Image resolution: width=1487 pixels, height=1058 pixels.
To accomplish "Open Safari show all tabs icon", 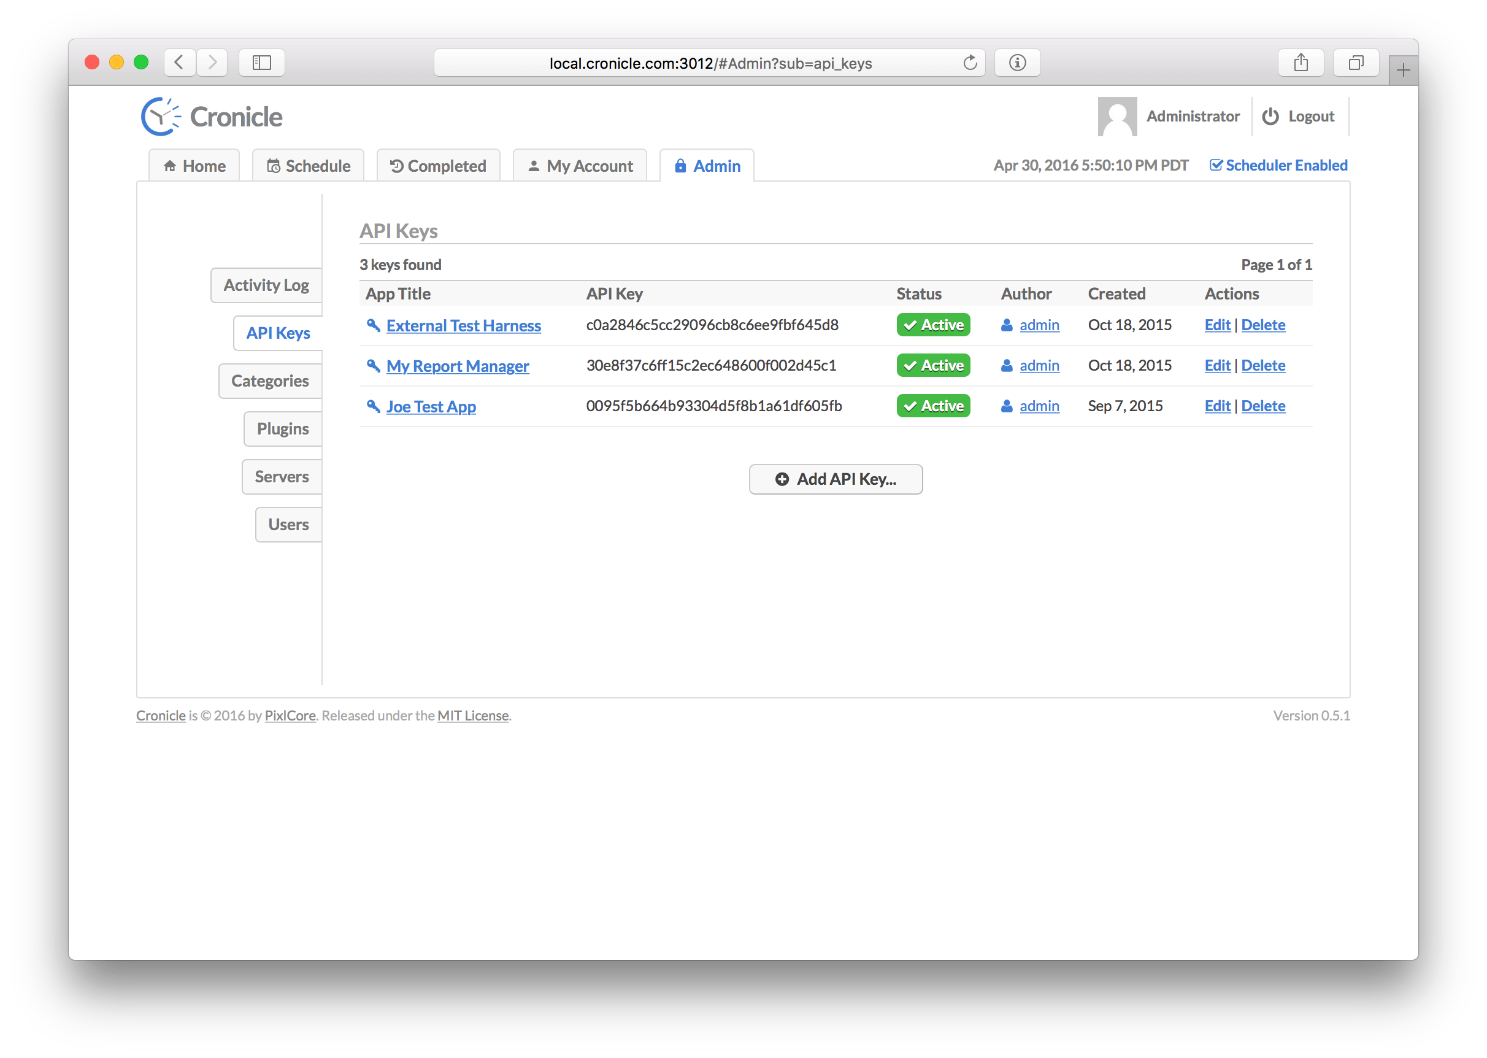I will 1356,63.
